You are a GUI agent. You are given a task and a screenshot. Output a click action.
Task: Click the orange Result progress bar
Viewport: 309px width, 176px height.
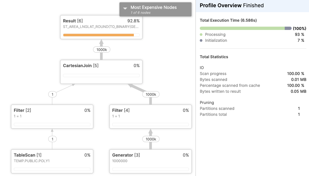pyautogui.click(x=98, y=35)
